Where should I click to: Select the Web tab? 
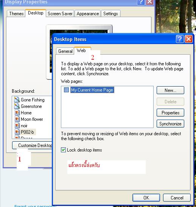(x=81, y=51)
